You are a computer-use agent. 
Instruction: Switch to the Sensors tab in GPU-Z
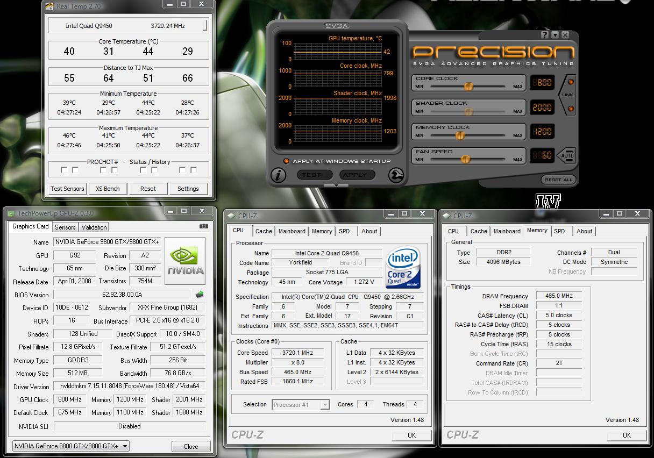65,227
